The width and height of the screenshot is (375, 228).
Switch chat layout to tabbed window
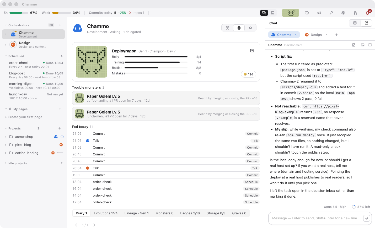pyautogui.click(x=366, y=23)
